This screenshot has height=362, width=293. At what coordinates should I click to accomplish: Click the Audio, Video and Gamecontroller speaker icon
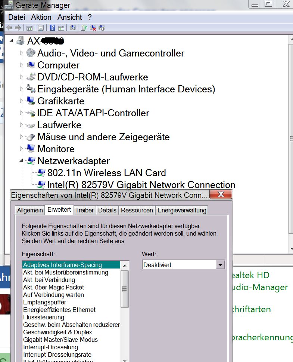(x=31, y=53)
